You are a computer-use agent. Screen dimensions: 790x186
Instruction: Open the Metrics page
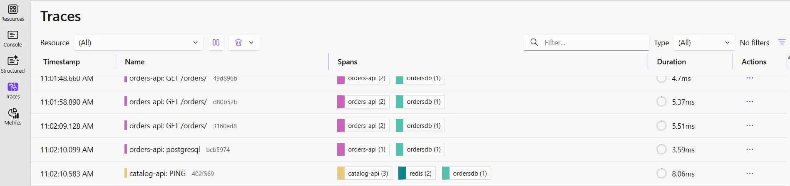[13, 116]
